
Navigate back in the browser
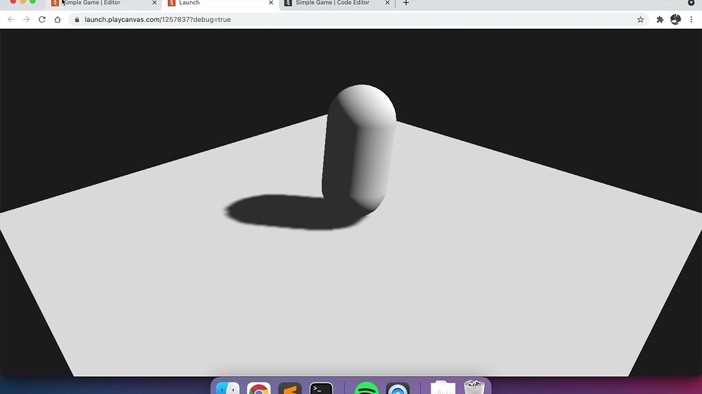coord(10,20)
